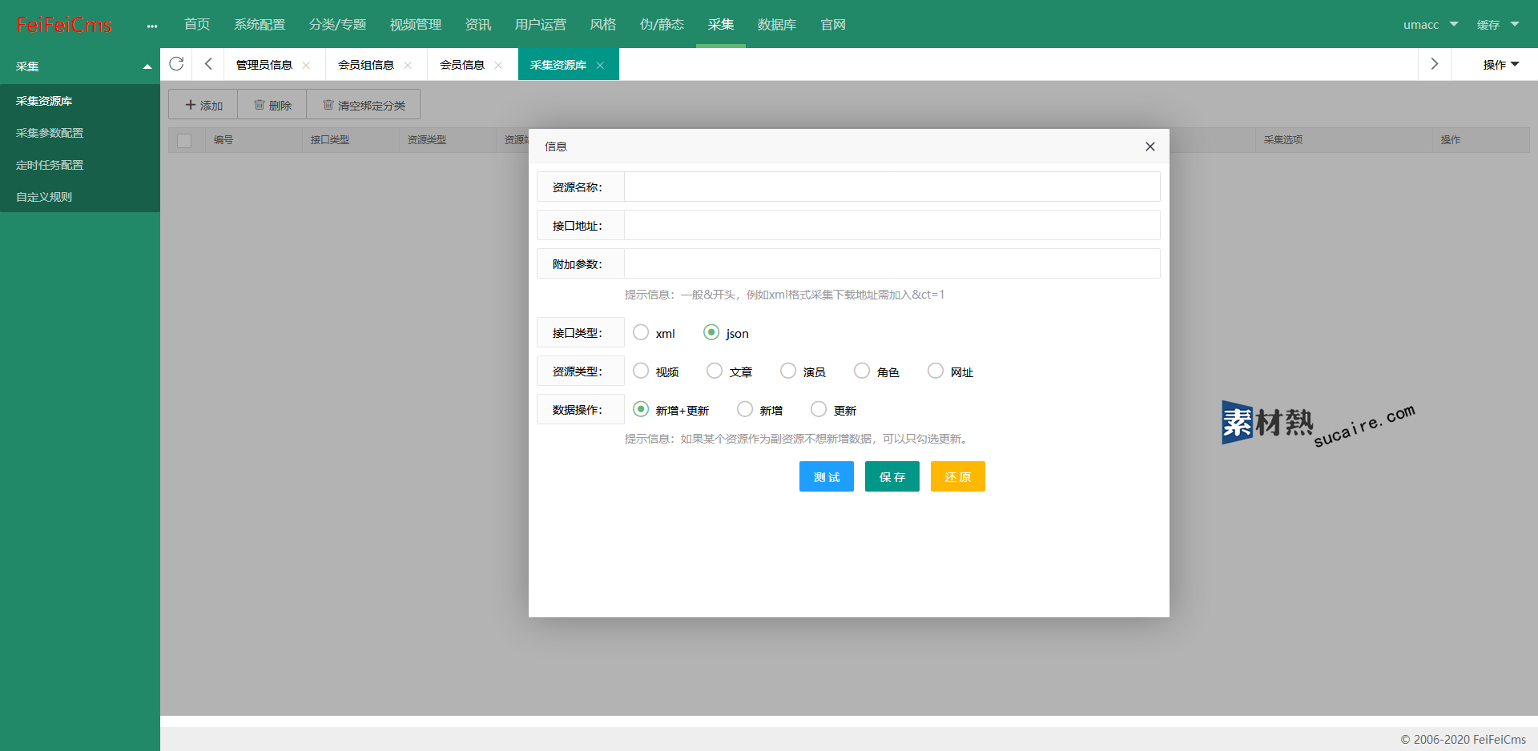Click the scroll tabs right arrow
Screen dimensions: 1538x751
(1434, 64)
